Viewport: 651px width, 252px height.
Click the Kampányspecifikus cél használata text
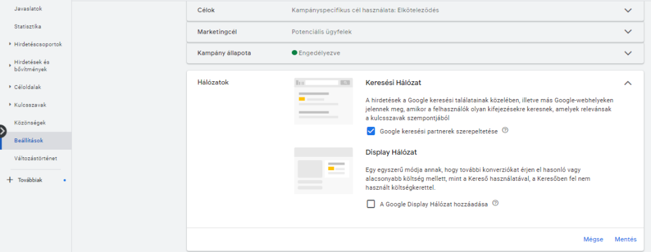point(366,10)
